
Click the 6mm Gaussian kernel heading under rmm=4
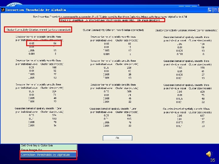(38, 60)
